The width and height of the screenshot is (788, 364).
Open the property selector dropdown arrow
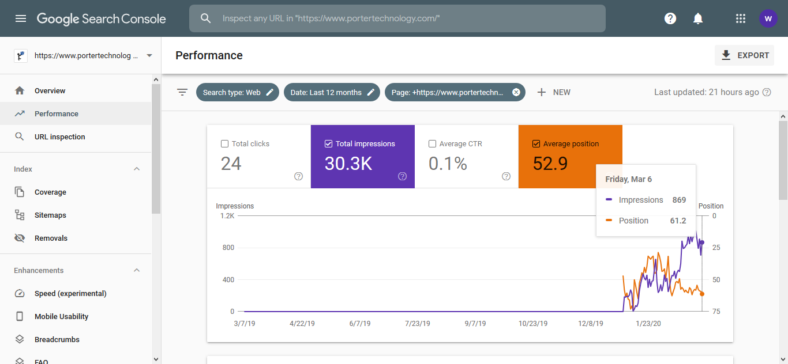[x=149, y=56]
